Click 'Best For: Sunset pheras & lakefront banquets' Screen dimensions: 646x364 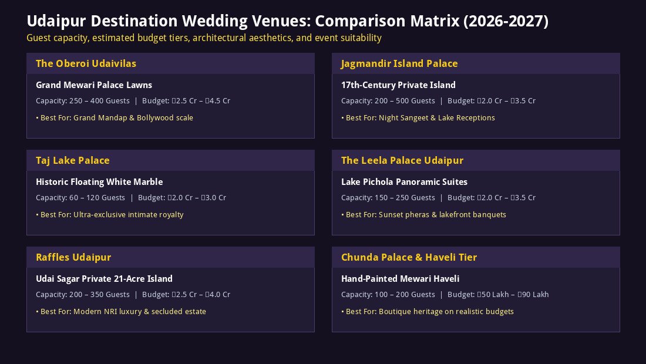[x=423, y=214]
